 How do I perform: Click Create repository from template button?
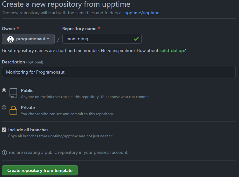[x=40, y=170]
